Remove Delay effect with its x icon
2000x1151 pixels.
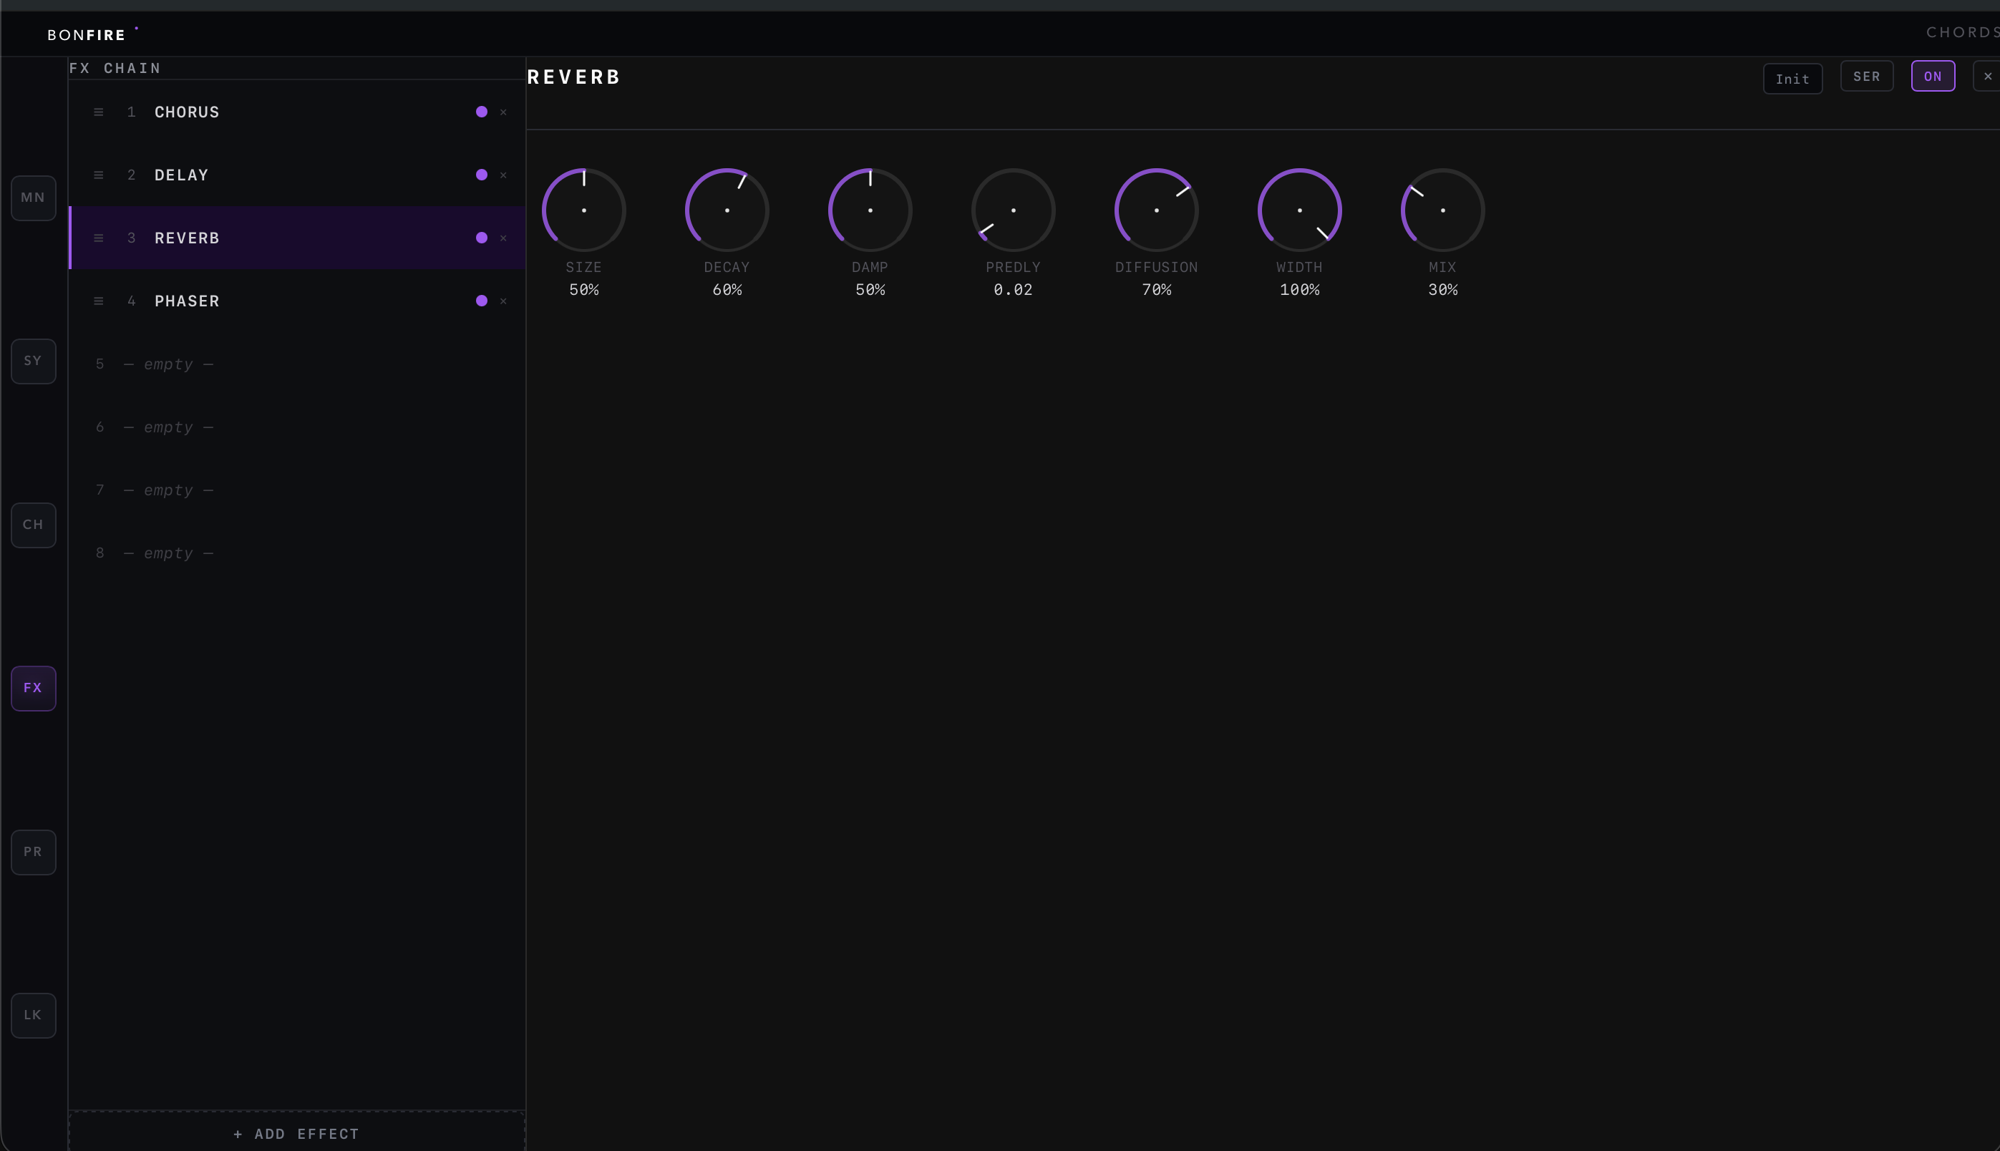pos(503,175)
